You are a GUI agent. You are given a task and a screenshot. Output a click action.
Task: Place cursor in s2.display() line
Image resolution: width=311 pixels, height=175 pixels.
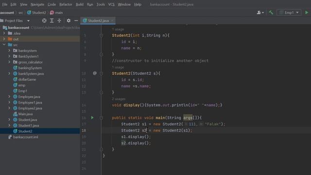pos(136,143)
